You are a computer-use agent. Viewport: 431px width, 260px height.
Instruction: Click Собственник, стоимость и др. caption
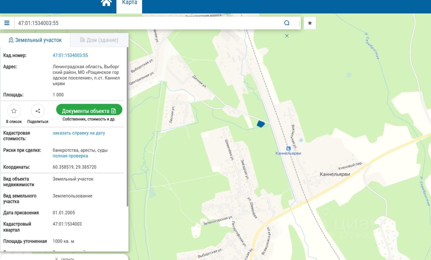[x=89, y=120]
